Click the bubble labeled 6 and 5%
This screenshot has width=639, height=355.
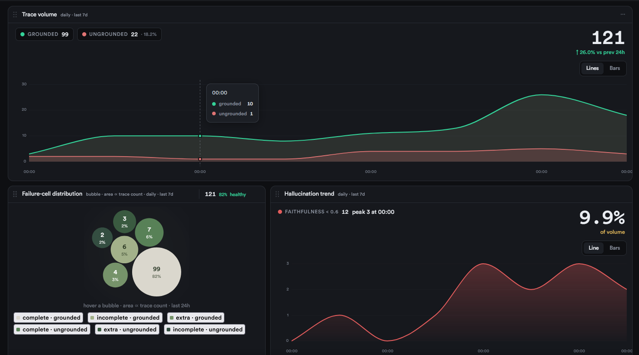pyautogui.click(x=124, y=250)
